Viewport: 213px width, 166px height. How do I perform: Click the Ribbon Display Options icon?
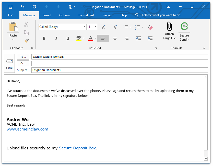(x=168, y=6)
